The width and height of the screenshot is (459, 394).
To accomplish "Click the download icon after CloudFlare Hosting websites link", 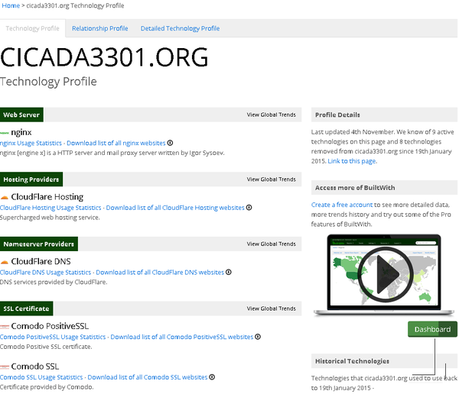I will coord(249,208).
